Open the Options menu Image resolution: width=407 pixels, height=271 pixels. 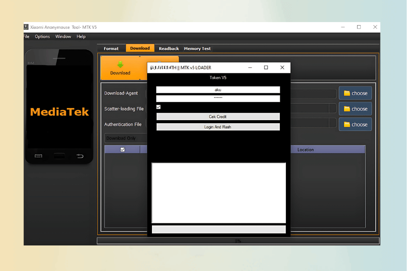click(43, 36)
